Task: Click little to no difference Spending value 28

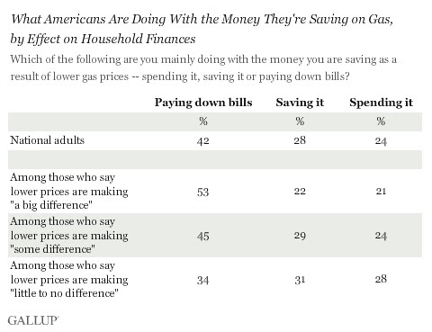Action: [381, 279]
